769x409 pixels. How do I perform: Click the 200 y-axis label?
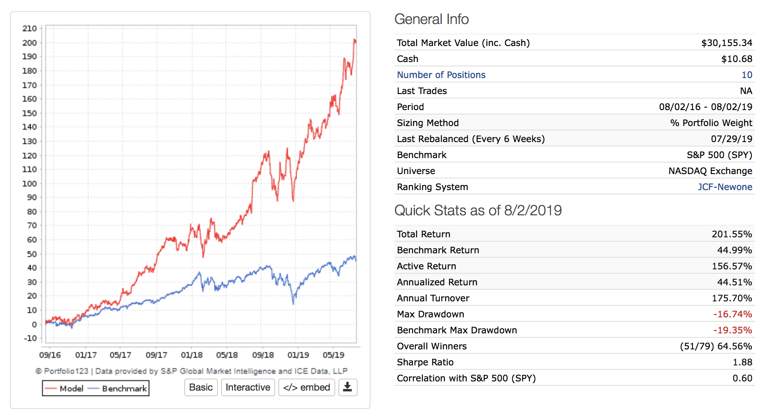[30, 43]
